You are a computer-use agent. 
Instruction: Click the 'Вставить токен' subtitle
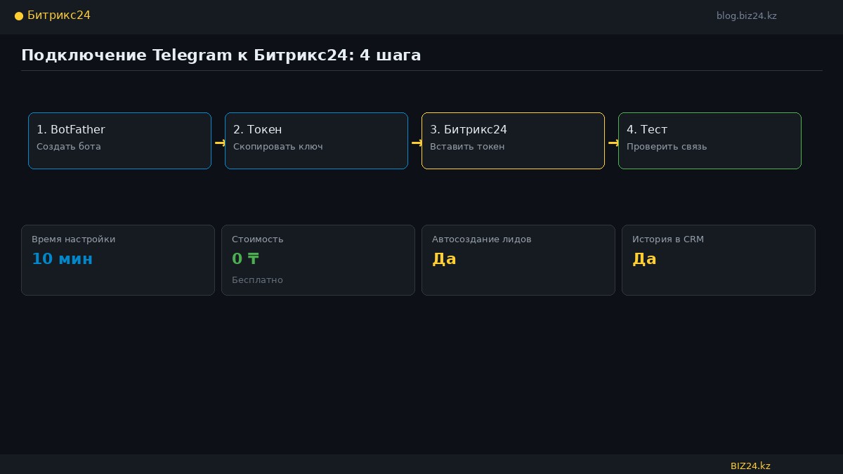467,147
